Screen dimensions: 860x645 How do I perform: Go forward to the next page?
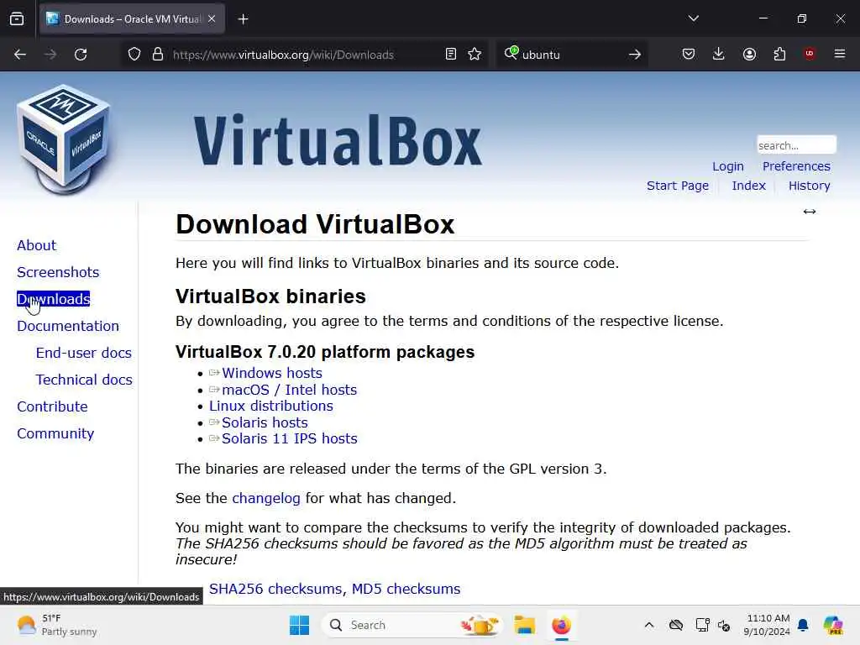50,55
